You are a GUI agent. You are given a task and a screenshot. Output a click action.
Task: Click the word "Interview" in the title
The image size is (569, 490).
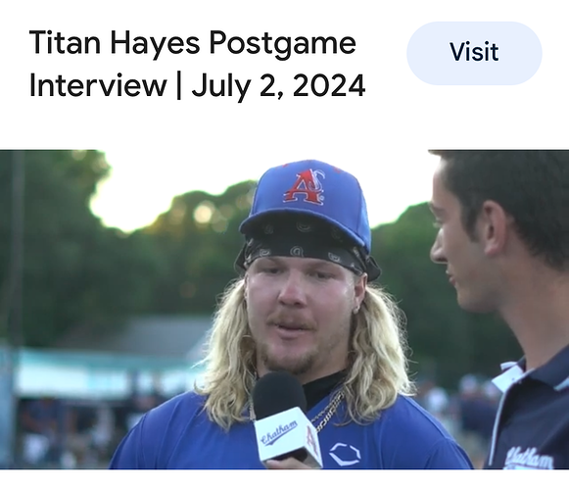point(98,85)
